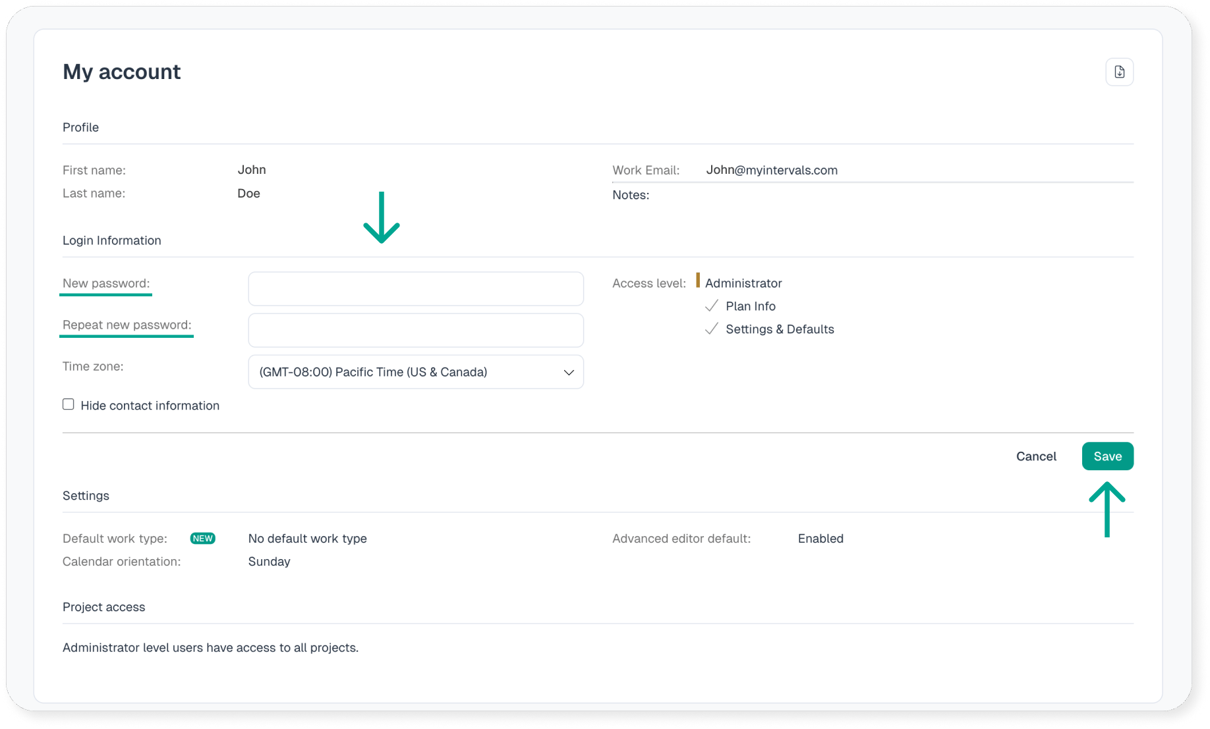Click the Hide contact information label text
The width and height of the screenshot is (1210, 729).
point(150,406)
